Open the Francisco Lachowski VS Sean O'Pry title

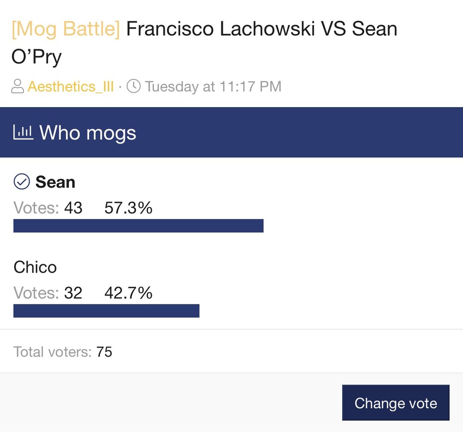(262, 30)
